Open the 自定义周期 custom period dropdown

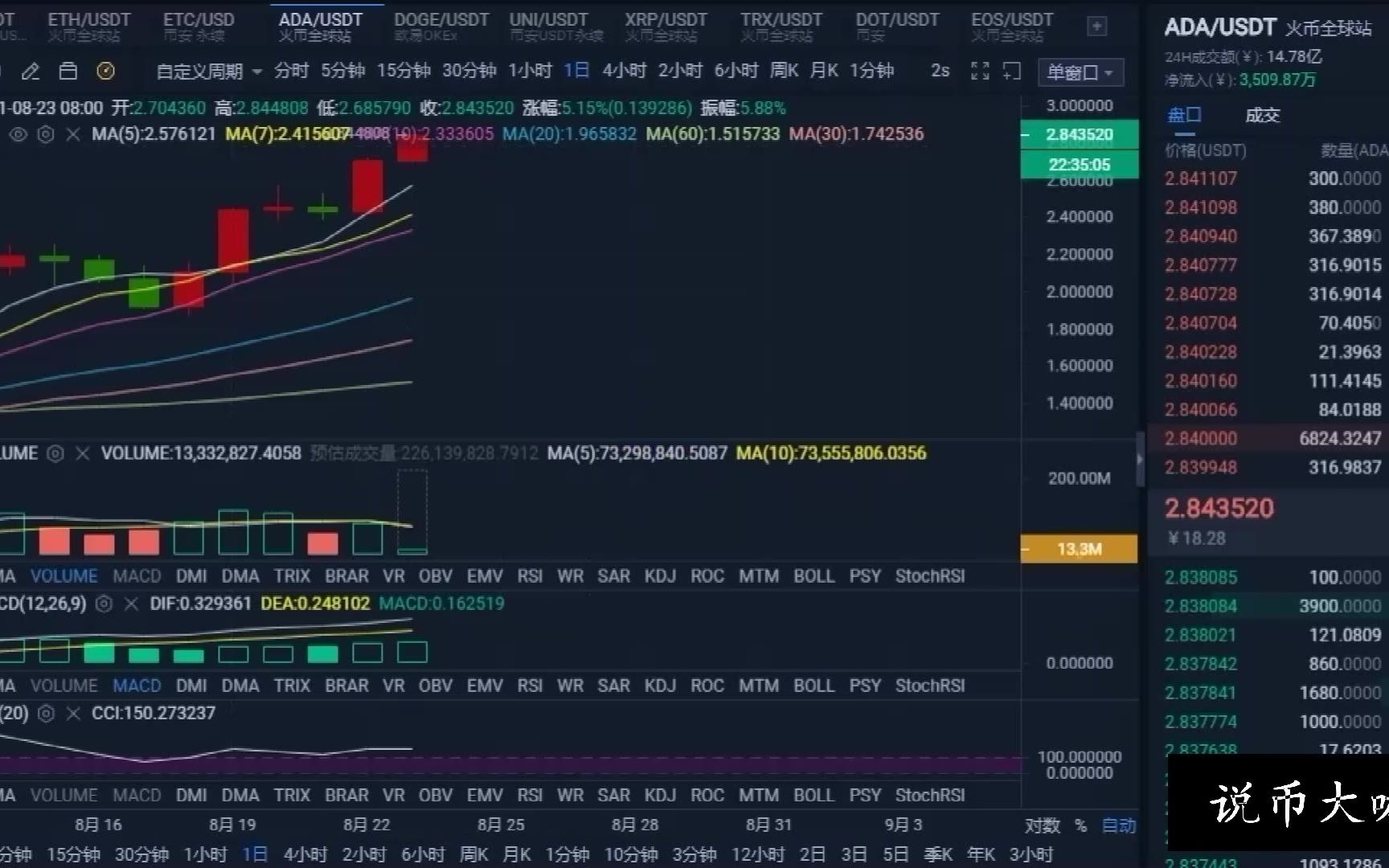tap(209, 72)
